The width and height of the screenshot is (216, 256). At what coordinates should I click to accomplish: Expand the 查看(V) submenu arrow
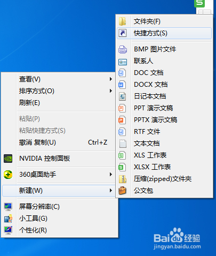coord(111,79)
